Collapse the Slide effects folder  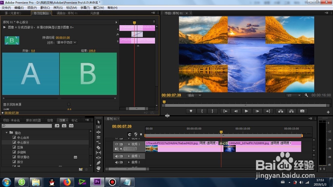7,133
